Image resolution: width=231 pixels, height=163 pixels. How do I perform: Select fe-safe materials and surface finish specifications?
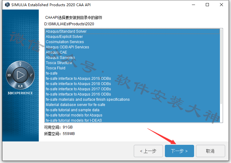(x=132, y=100)
